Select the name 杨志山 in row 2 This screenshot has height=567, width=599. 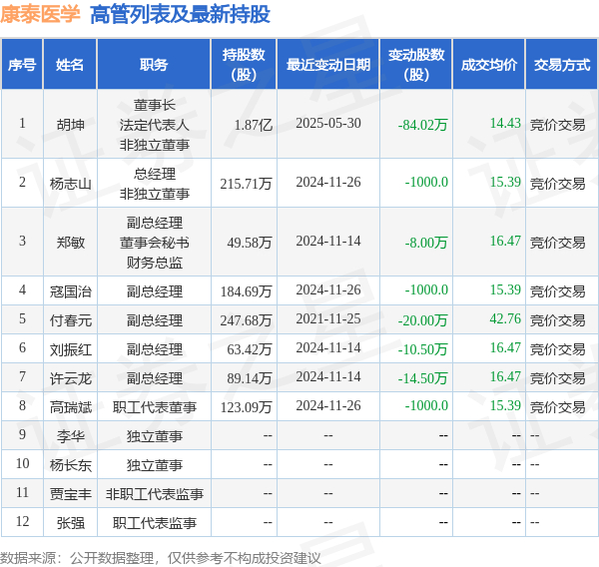pyautogui.click(x=70, y=184)
